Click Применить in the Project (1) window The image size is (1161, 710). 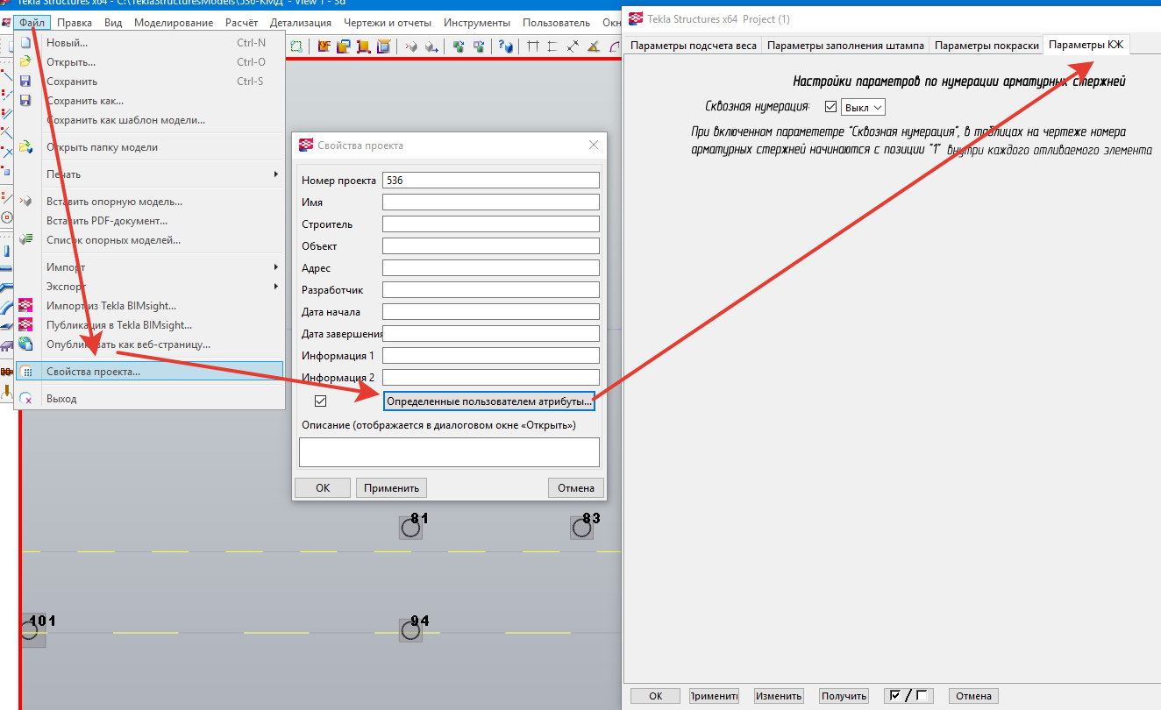715,696
